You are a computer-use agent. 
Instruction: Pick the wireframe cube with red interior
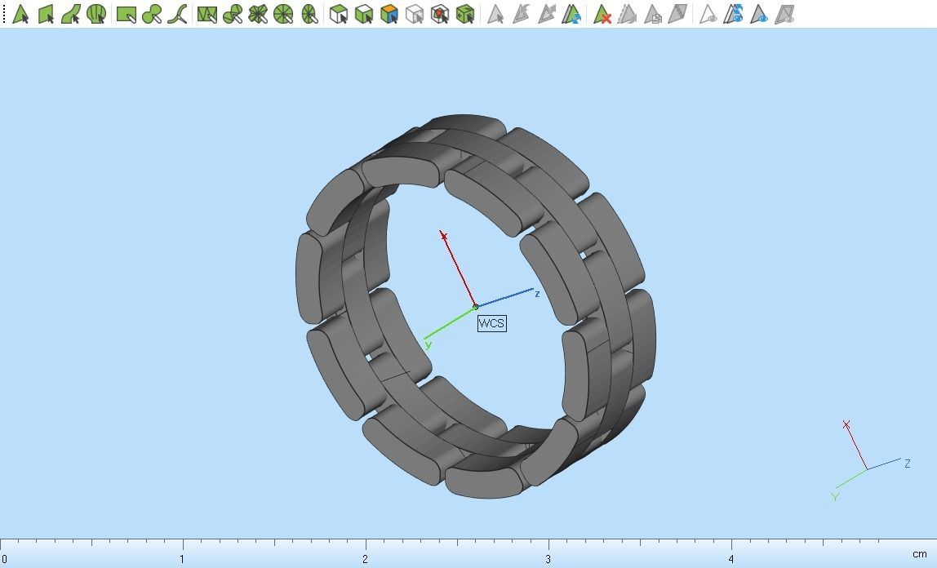[440, 15]
